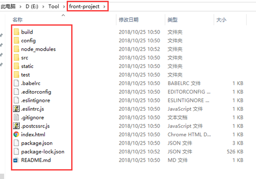
Task: Sort by the 类型 column header
Action: (x=172, y=20)
